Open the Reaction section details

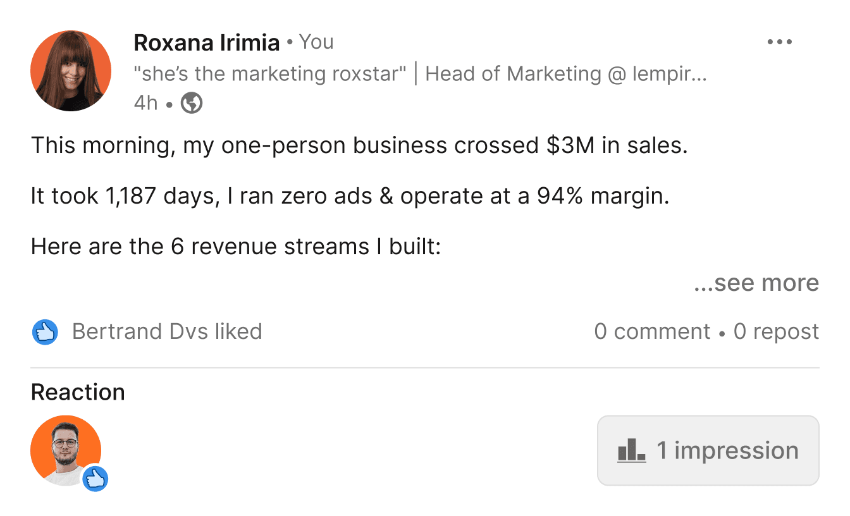click(x=78, y=392)
